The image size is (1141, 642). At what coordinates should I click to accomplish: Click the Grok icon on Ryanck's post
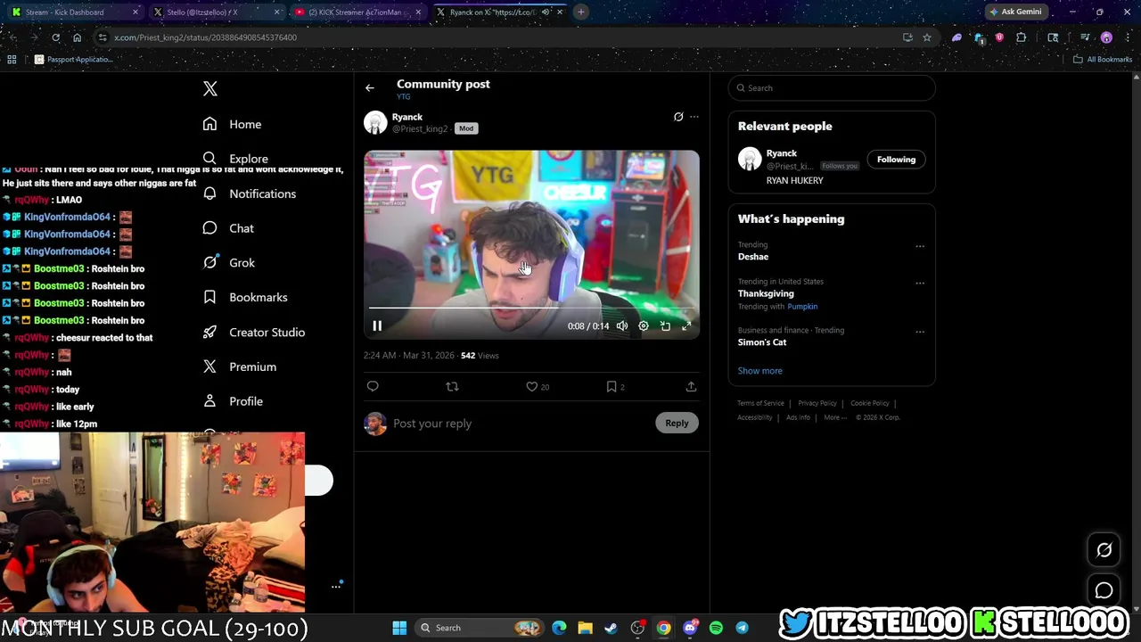pos(678,117)
